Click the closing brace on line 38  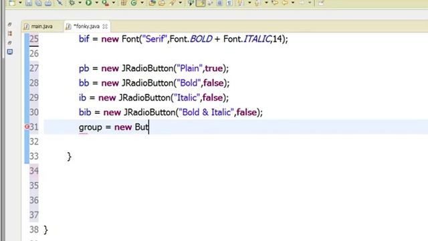(45, 230)
